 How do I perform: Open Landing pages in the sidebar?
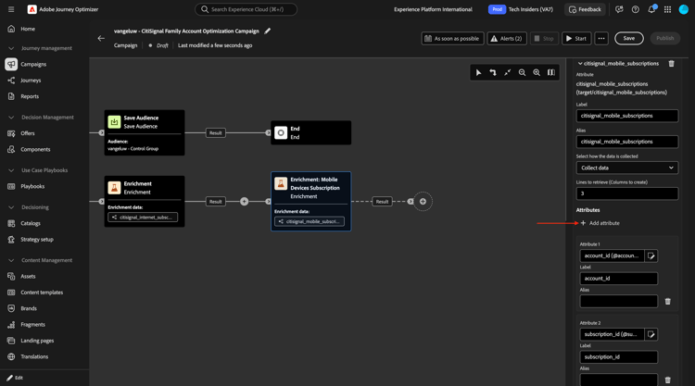click(37, 341)
